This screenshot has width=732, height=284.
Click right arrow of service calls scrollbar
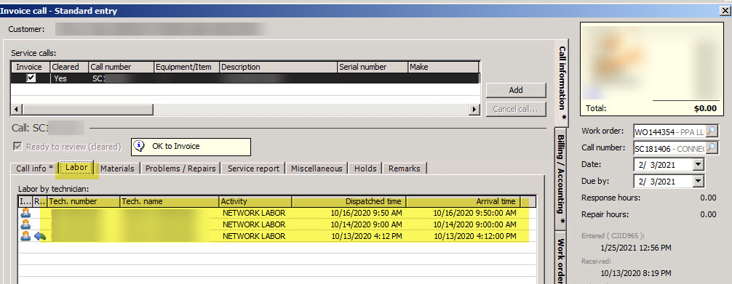[x=474, y=110]
